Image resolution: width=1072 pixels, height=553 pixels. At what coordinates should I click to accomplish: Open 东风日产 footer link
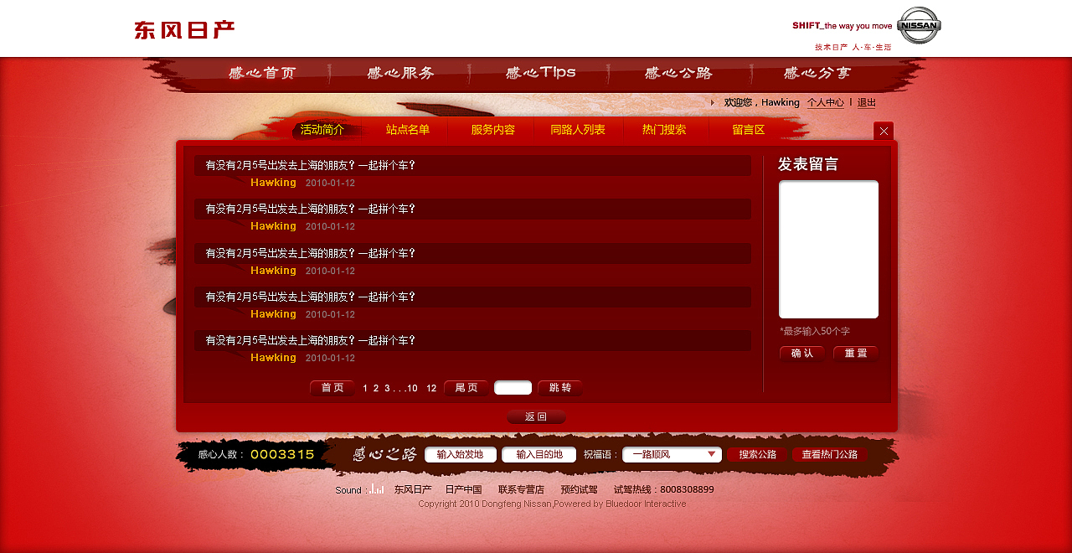(413, 489)
